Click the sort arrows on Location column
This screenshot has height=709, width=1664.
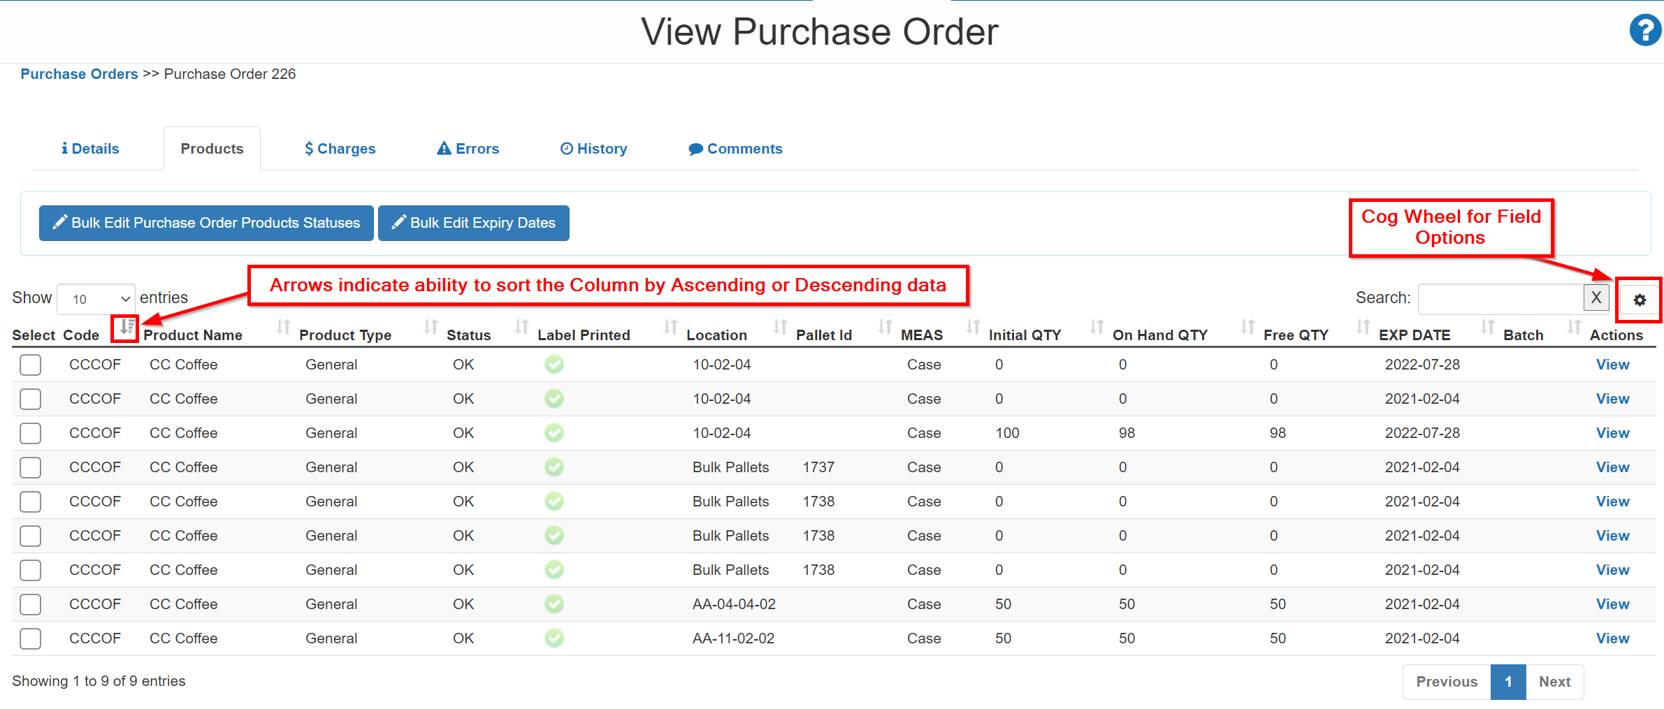(x=669, y=327)
